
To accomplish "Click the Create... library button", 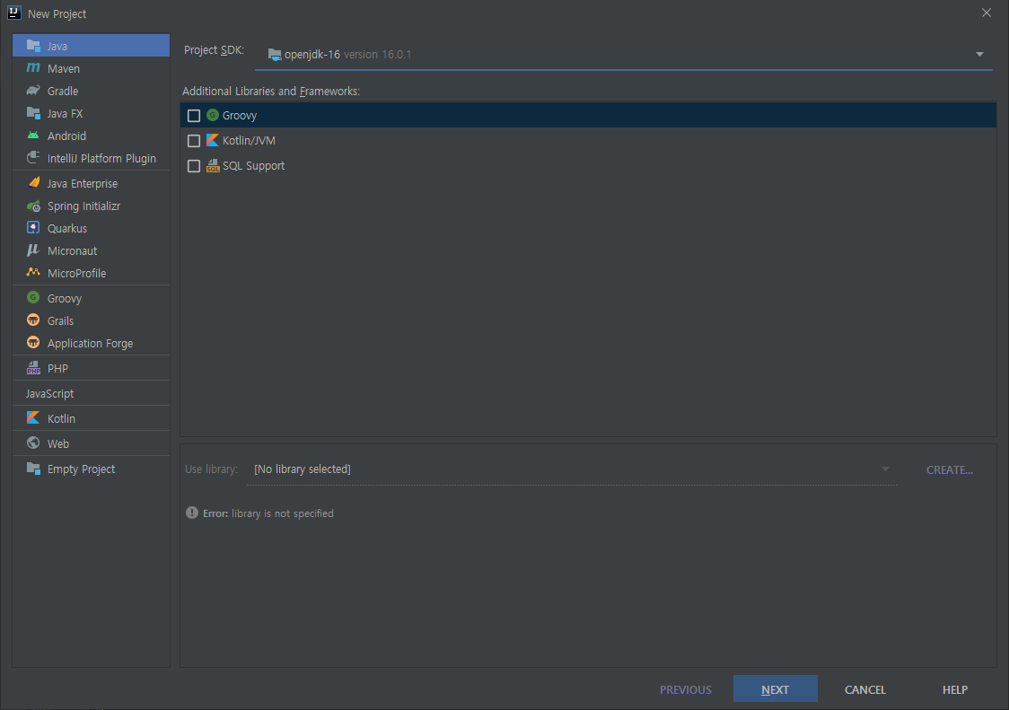I will [x=949, y=470].
